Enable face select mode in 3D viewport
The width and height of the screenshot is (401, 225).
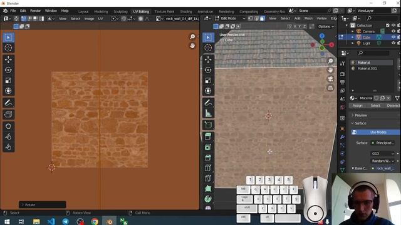[x=262, y=18]
